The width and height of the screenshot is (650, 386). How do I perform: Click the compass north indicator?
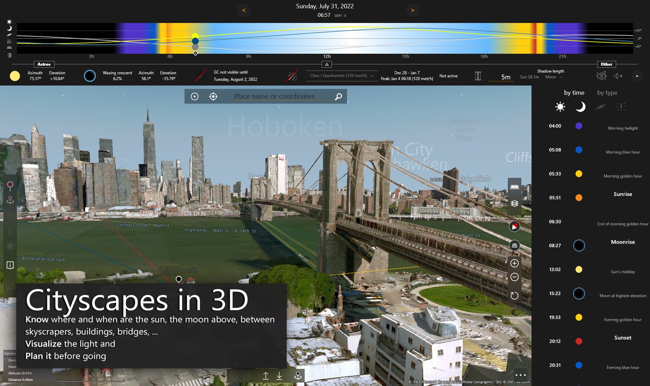pos(514,226)
